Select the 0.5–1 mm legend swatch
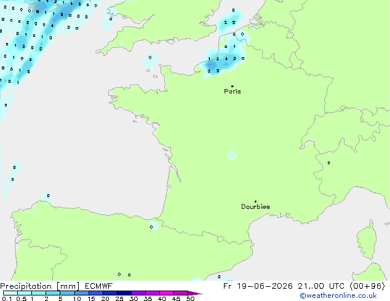Image resolution: width=390 pixels, height=301 pixels. click(25, 293)
